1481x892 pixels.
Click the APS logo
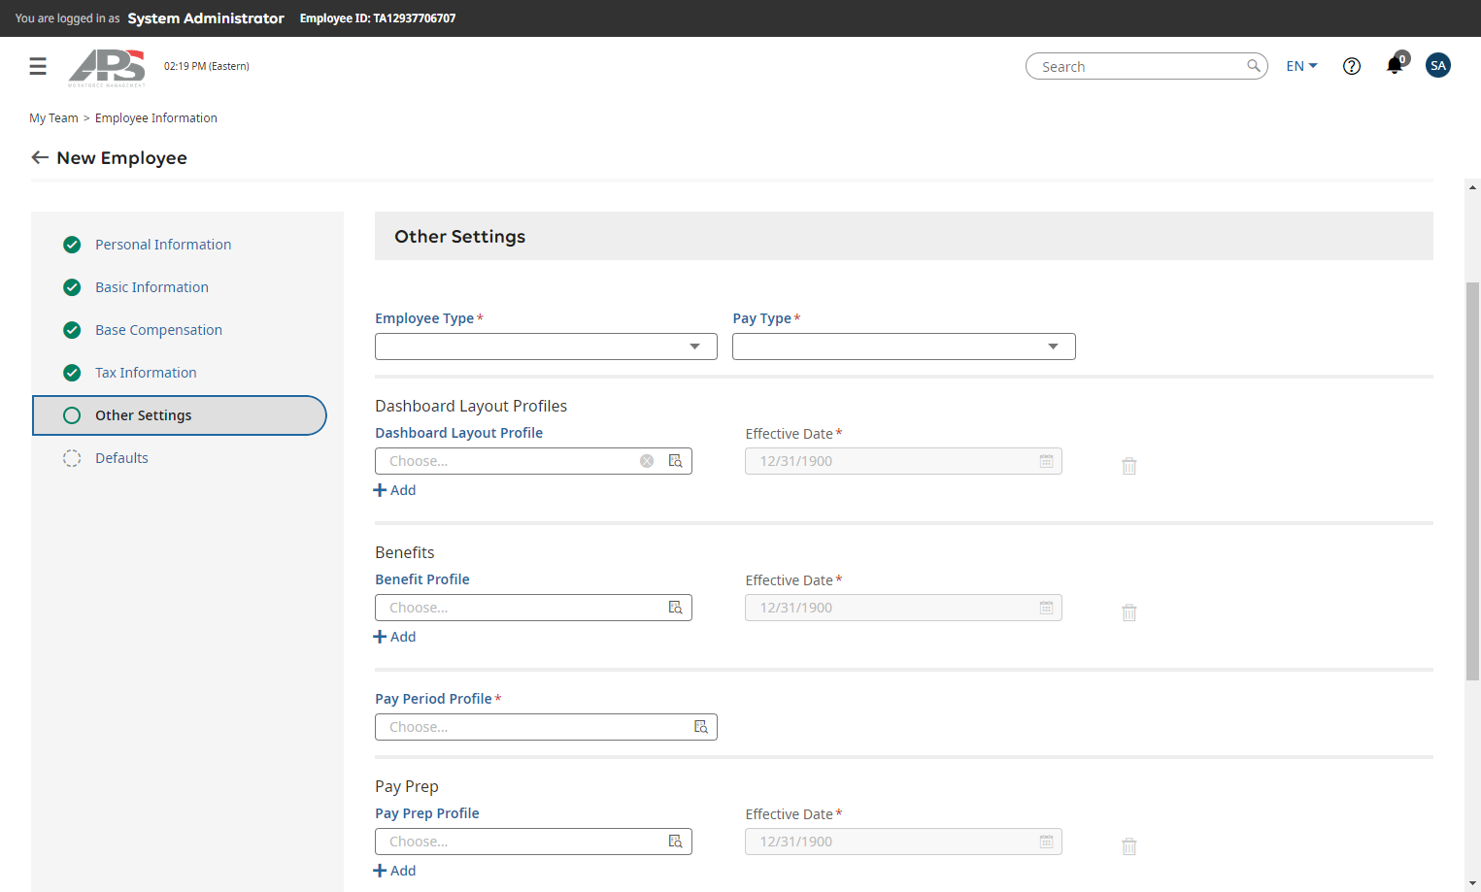click(107, 68)
